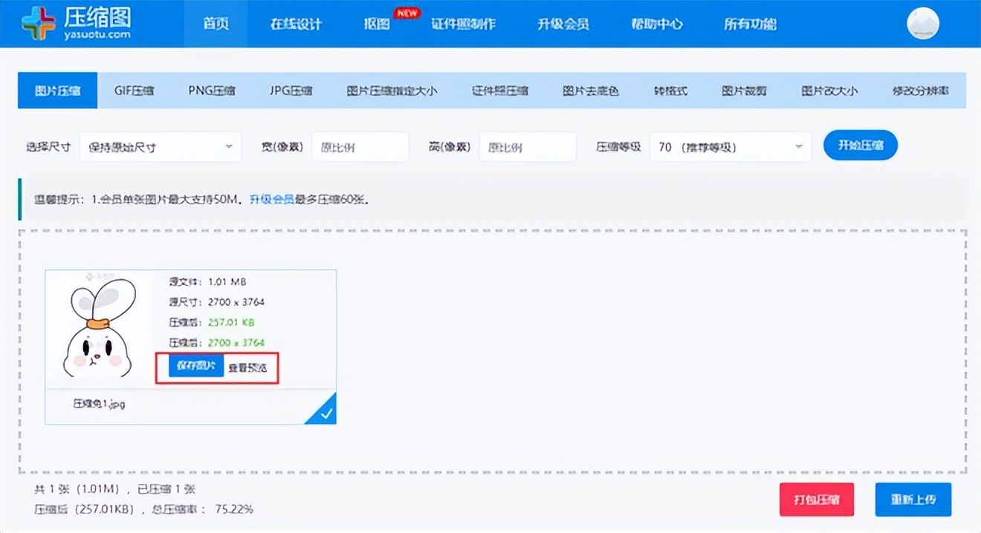Open the user avatar menu

(922, 22)
